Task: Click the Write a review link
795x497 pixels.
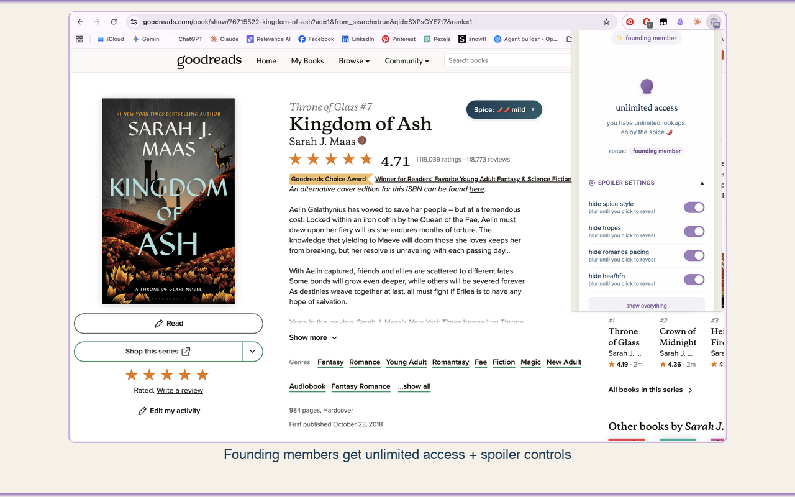Action: pyautogui.click(x=179, y=390)
